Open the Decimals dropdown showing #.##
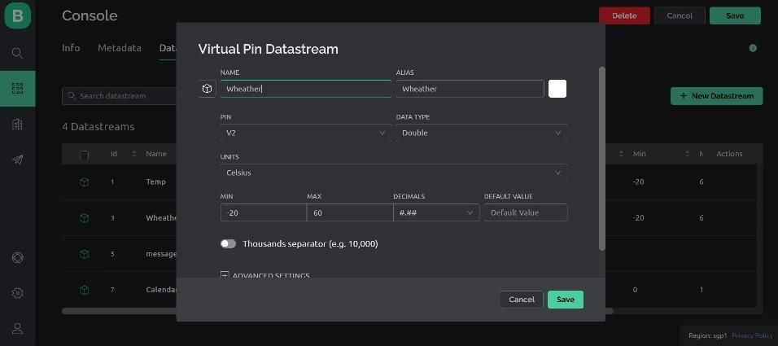This screenshot has width=778, height=346. click(436, 212)
